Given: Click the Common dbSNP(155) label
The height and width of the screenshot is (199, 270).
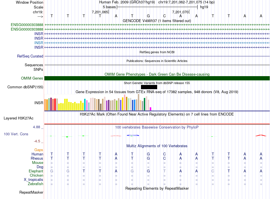Looking at the screenshot, I should [25, 87].
